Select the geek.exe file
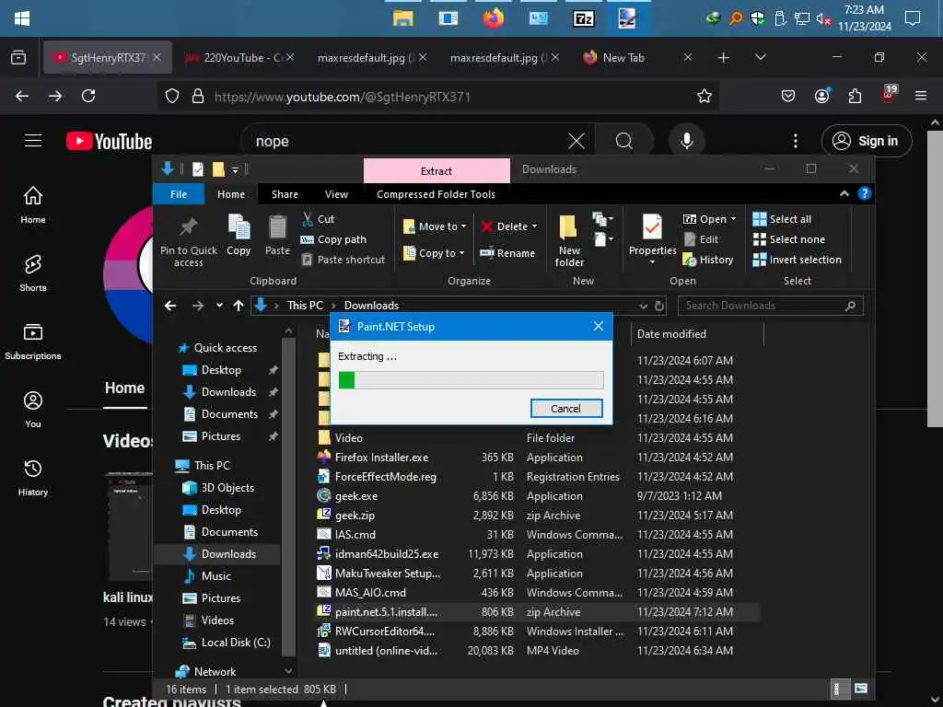This screenshot has width=943, height=707. [356, 496]
